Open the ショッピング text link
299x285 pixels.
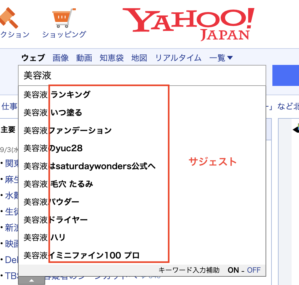click(x=64, y=34)
